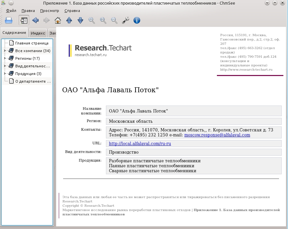Image resolution: width=288 pixels, height=229 pixels.
Task: Go back with the left arrow
Action: tap(35, 20)
